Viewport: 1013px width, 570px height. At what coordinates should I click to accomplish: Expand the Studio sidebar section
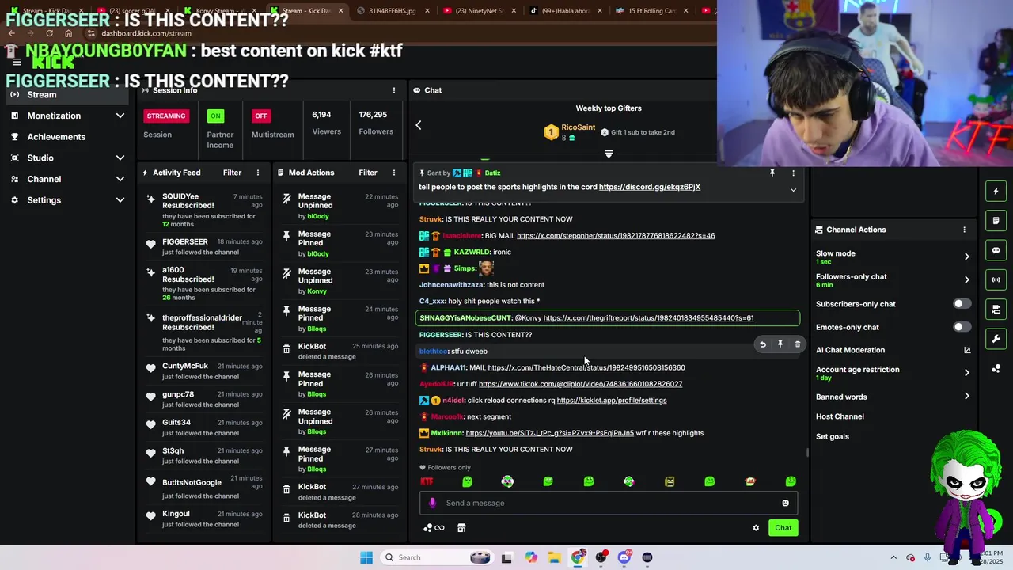120,158
